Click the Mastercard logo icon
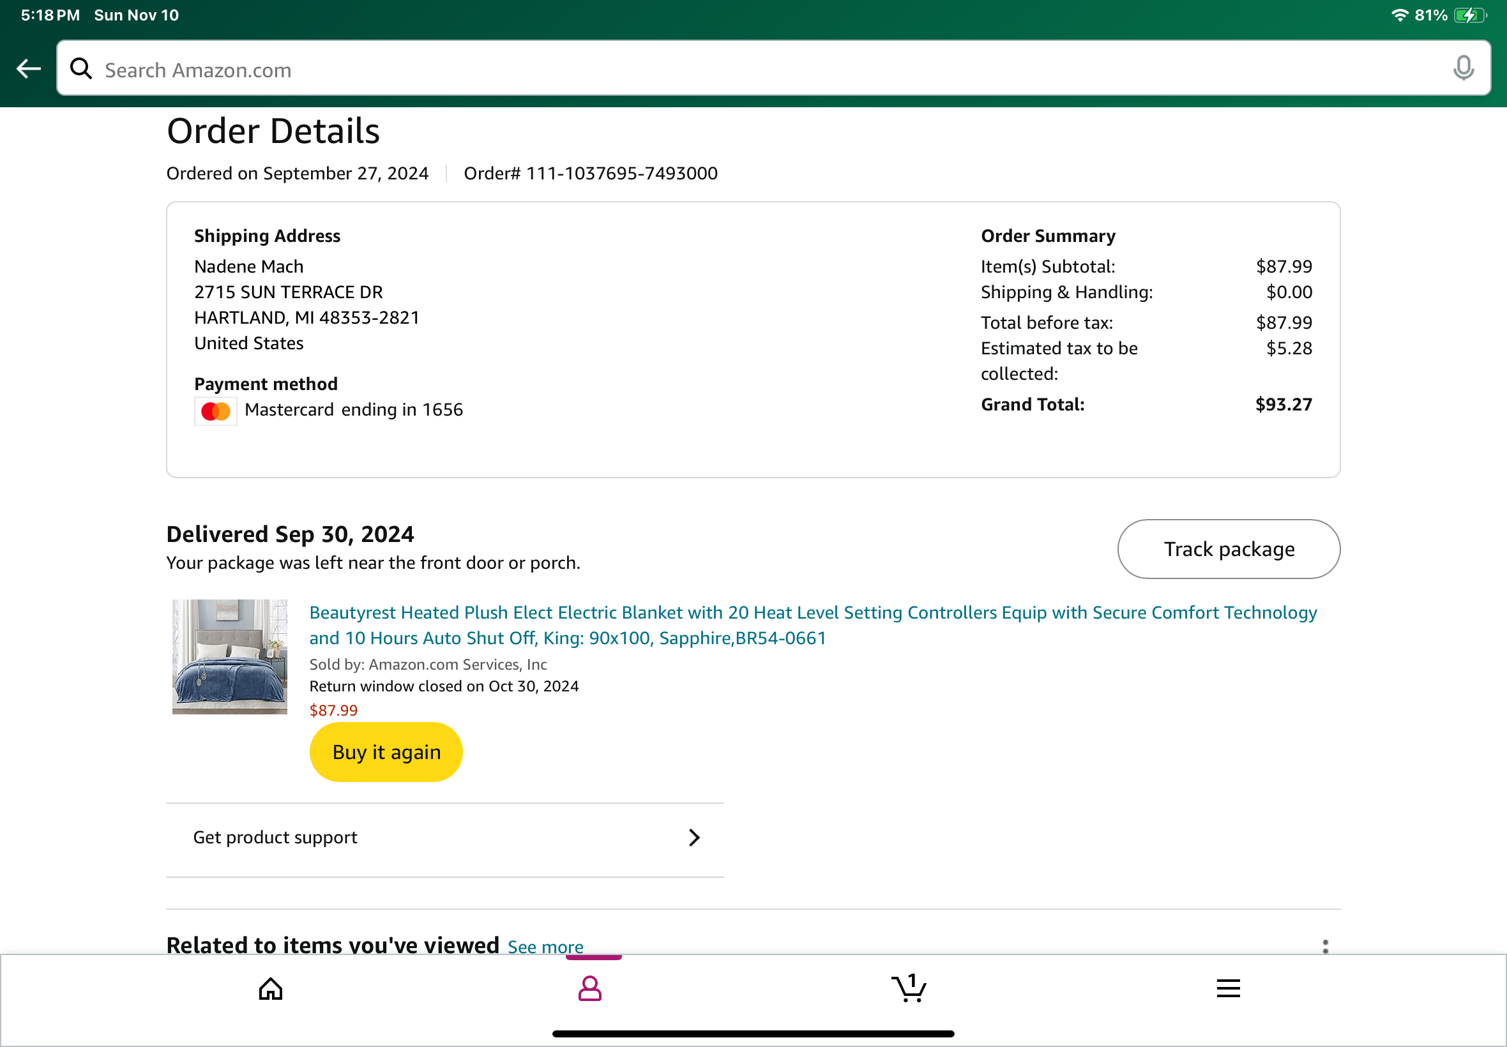The width and height of the screenshot is (1507, 1047). [216, 411]
